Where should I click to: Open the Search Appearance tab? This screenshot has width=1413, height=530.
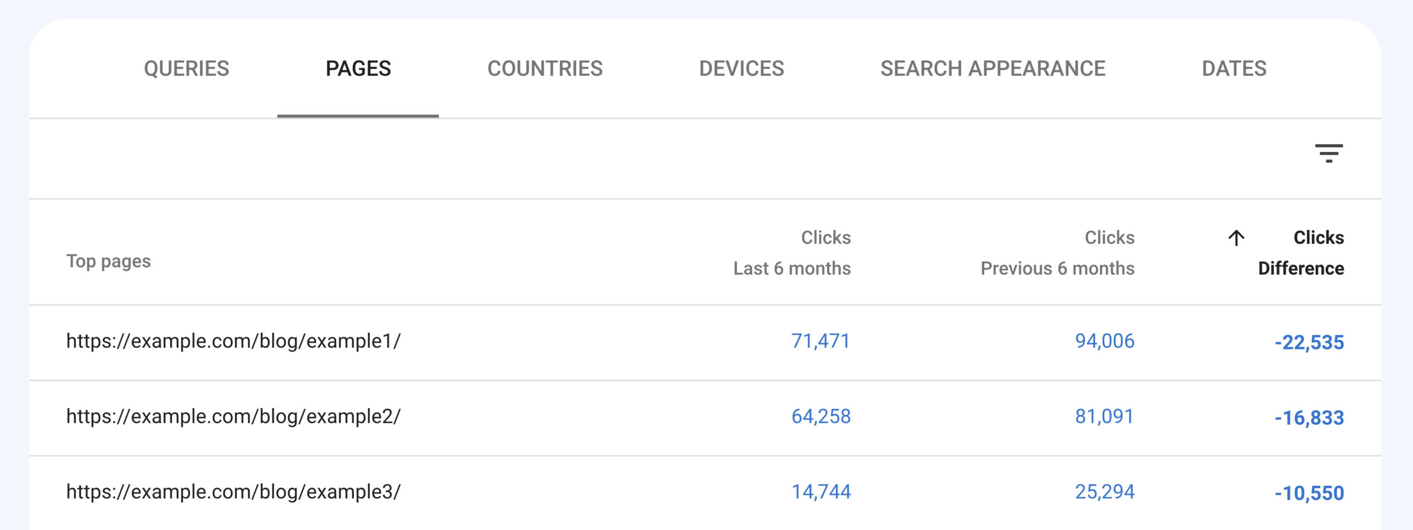(992, 68)
